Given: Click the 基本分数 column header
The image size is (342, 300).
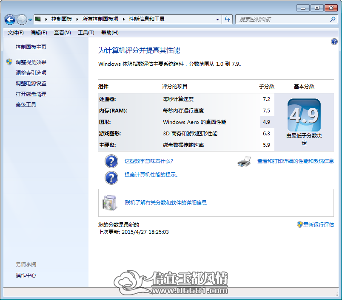Looking at the screenshot, I should (x=304, y=87).
